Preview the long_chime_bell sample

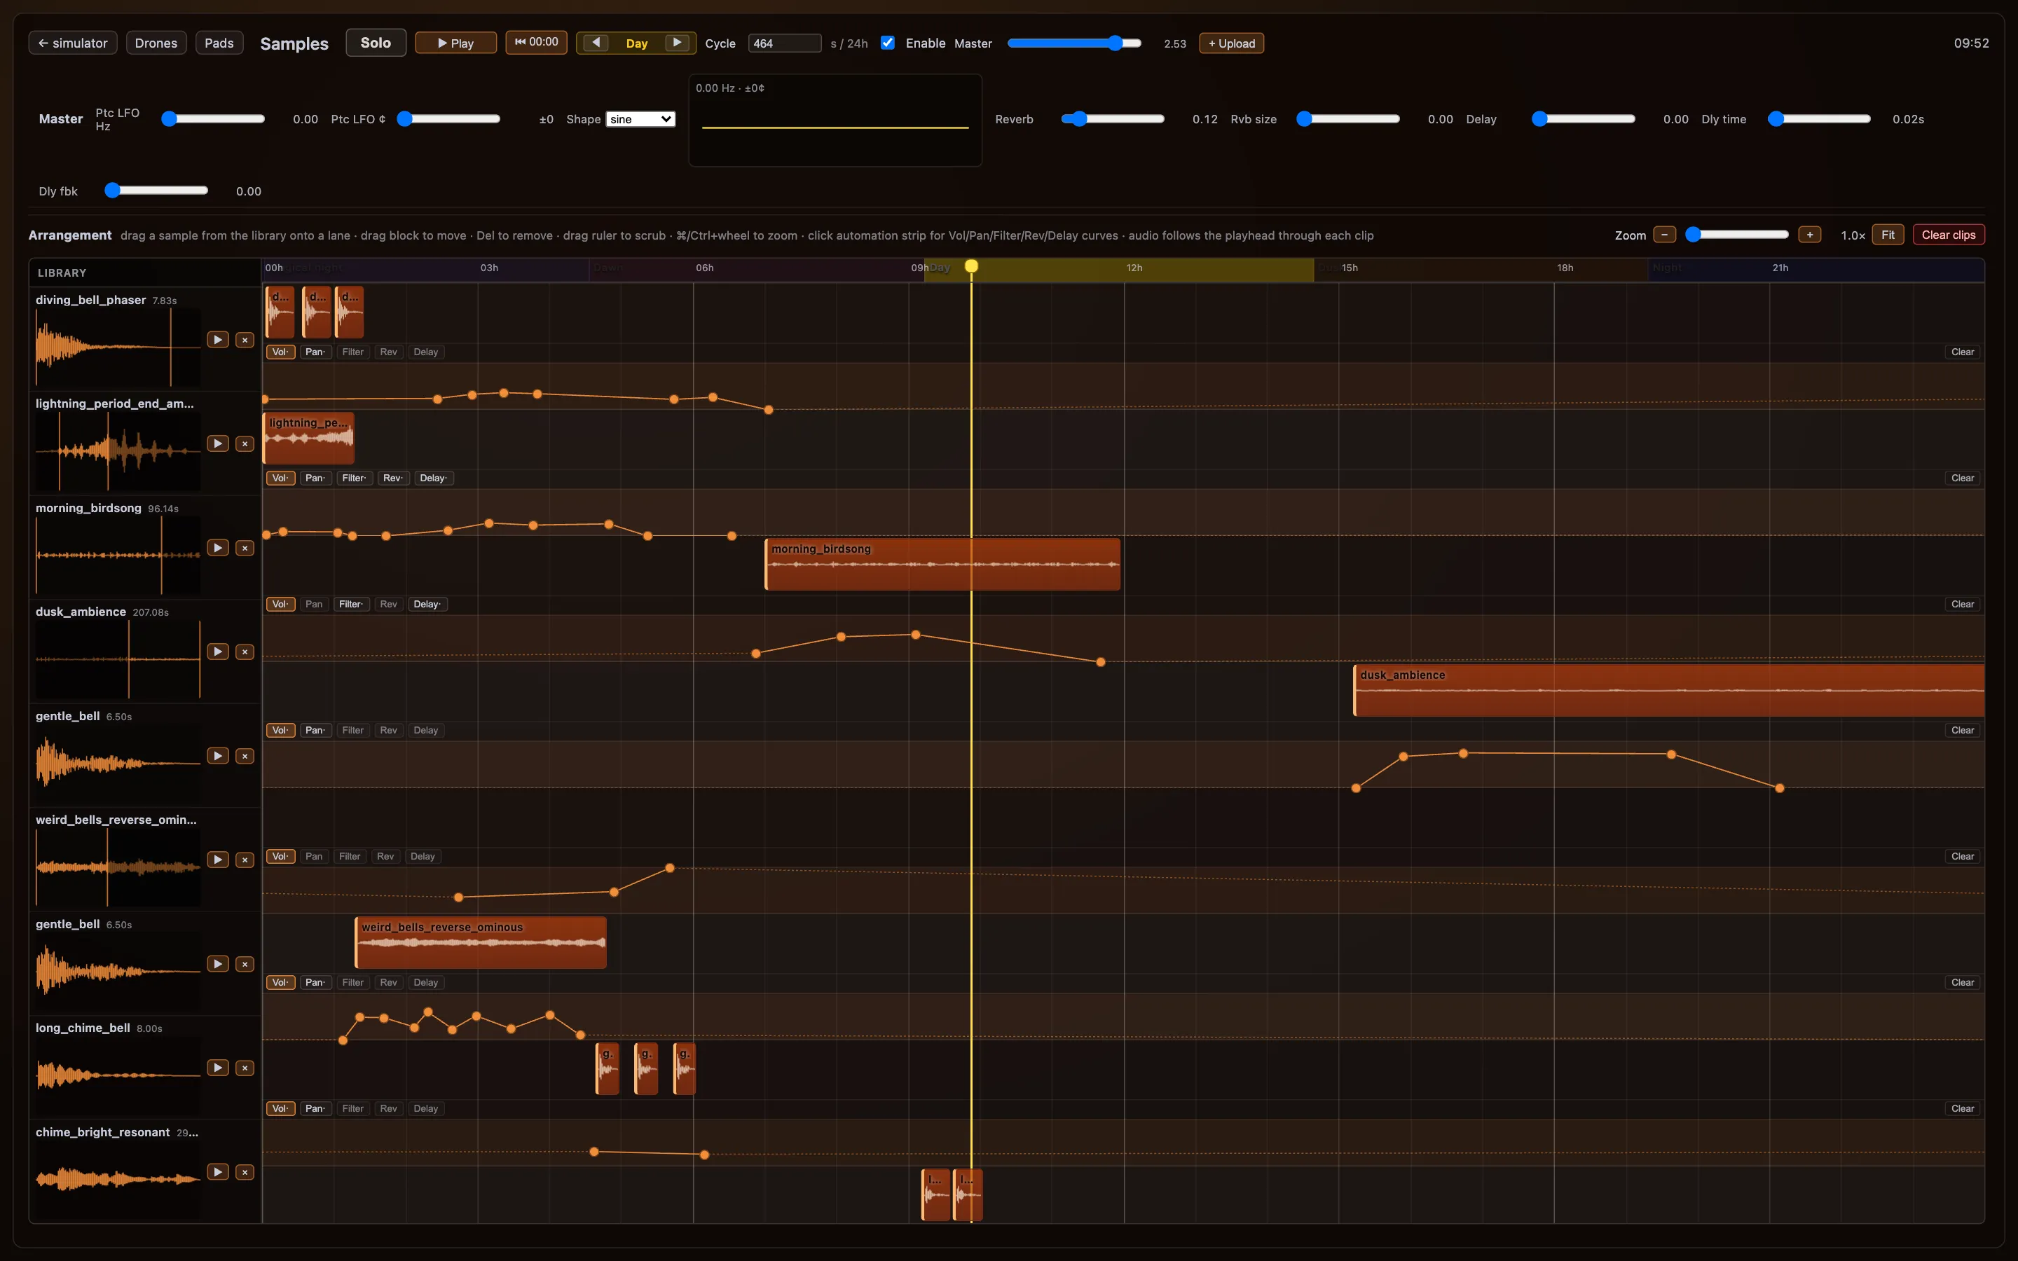pos(218,1068)
